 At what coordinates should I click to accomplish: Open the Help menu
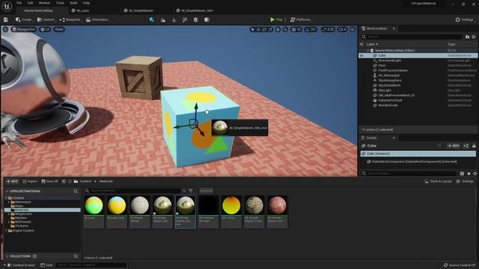click(86, 3)
